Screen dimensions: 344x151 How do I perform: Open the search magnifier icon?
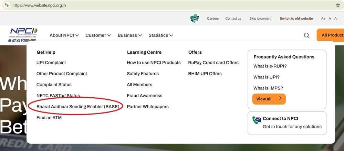[306, 35]
